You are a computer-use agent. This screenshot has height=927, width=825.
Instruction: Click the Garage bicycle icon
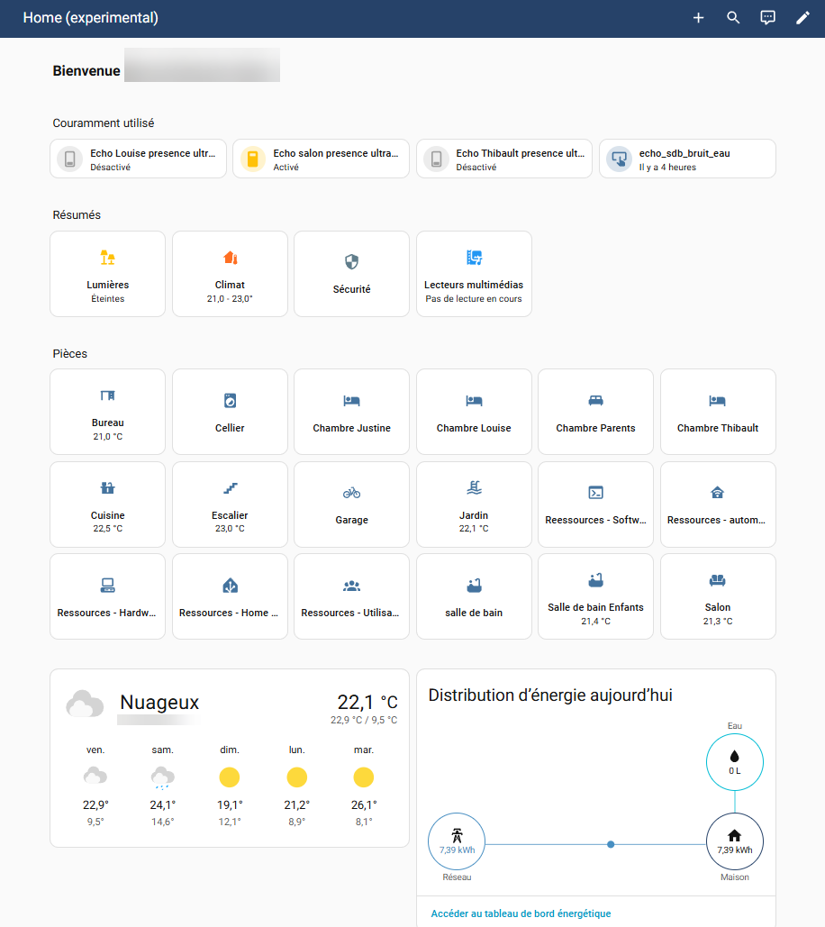coord(351,493)
